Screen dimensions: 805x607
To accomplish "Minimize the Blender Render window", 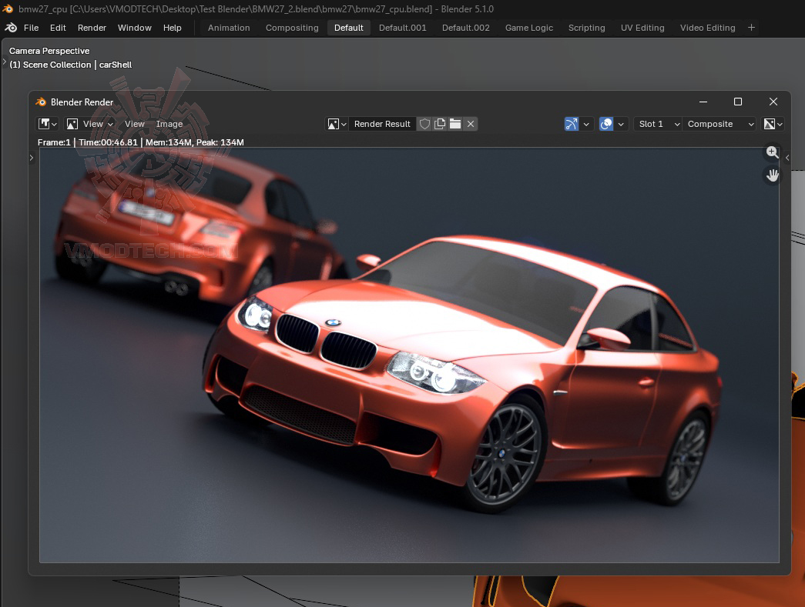I will coord(703,102).
